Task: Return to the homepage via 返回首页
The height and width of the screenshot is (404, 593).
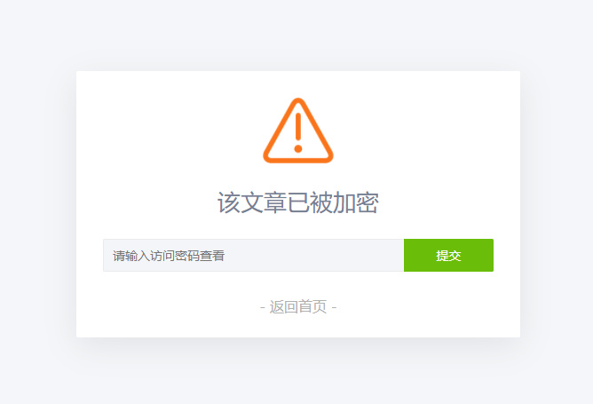Action: point(298,306)
